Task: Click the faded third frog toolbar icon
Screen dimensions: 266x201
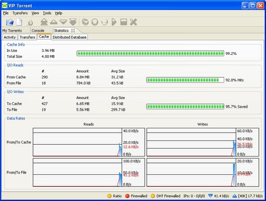Action: coord(104,22)
